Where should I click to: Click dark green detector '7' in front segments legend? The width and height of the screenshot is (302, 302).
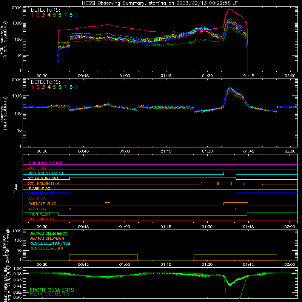(65, 15)
